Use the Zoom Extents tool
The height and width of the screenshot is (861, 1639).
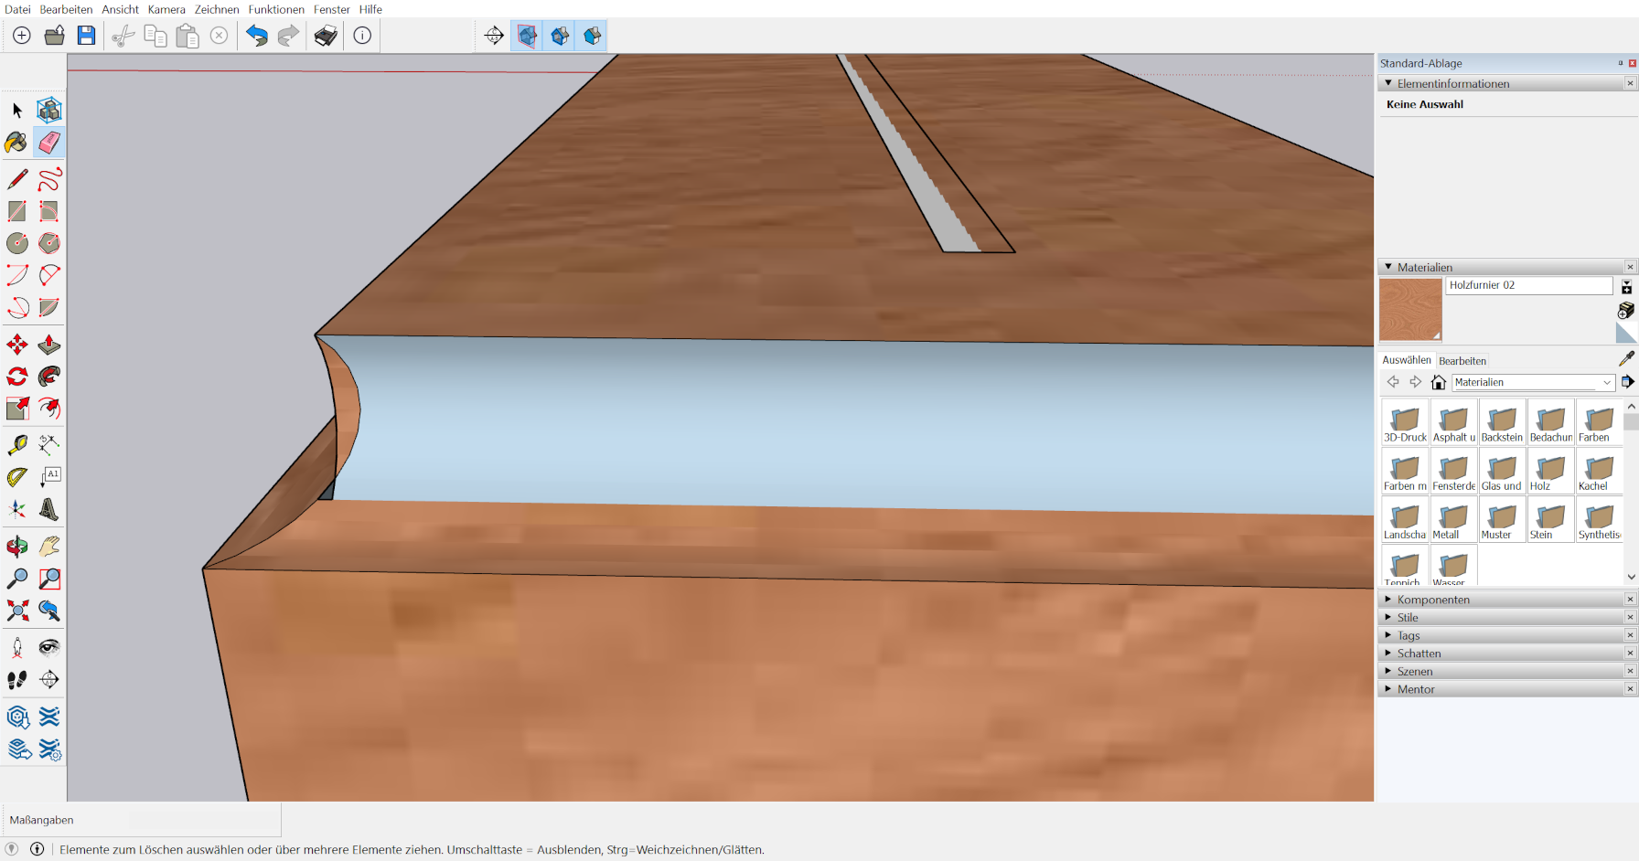[16, 611]
